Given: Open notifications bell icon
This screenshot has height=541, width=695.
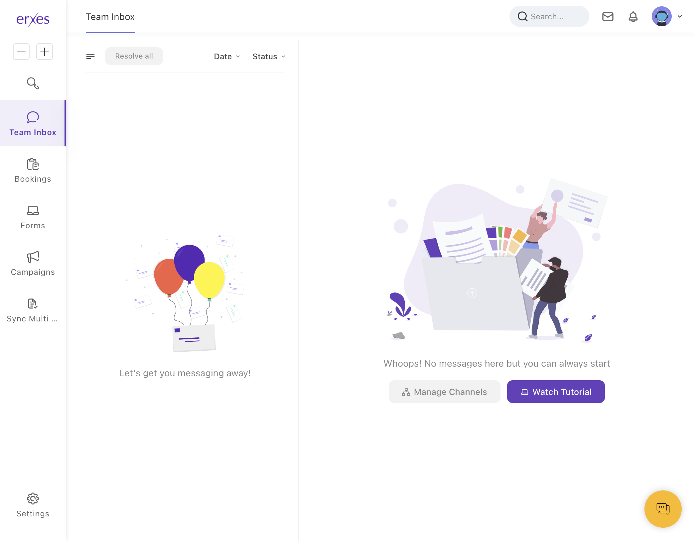Looking at the screenshot, I should click(633, 17).
